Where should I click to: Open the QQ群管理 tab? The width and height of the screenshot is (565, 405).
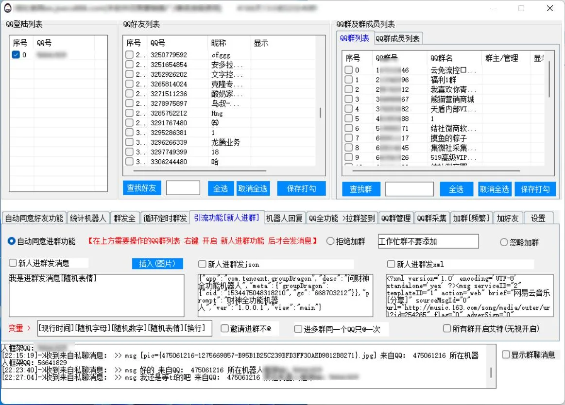pyautogui.click(x=395, y=219)
